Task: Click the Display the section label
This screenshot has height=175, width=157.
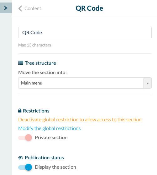Action: click(x=55, y=167)
